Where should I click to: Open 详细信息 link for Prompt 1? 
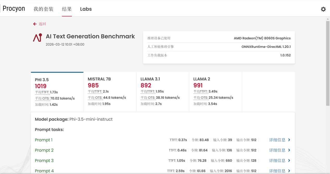pos(277,140)
